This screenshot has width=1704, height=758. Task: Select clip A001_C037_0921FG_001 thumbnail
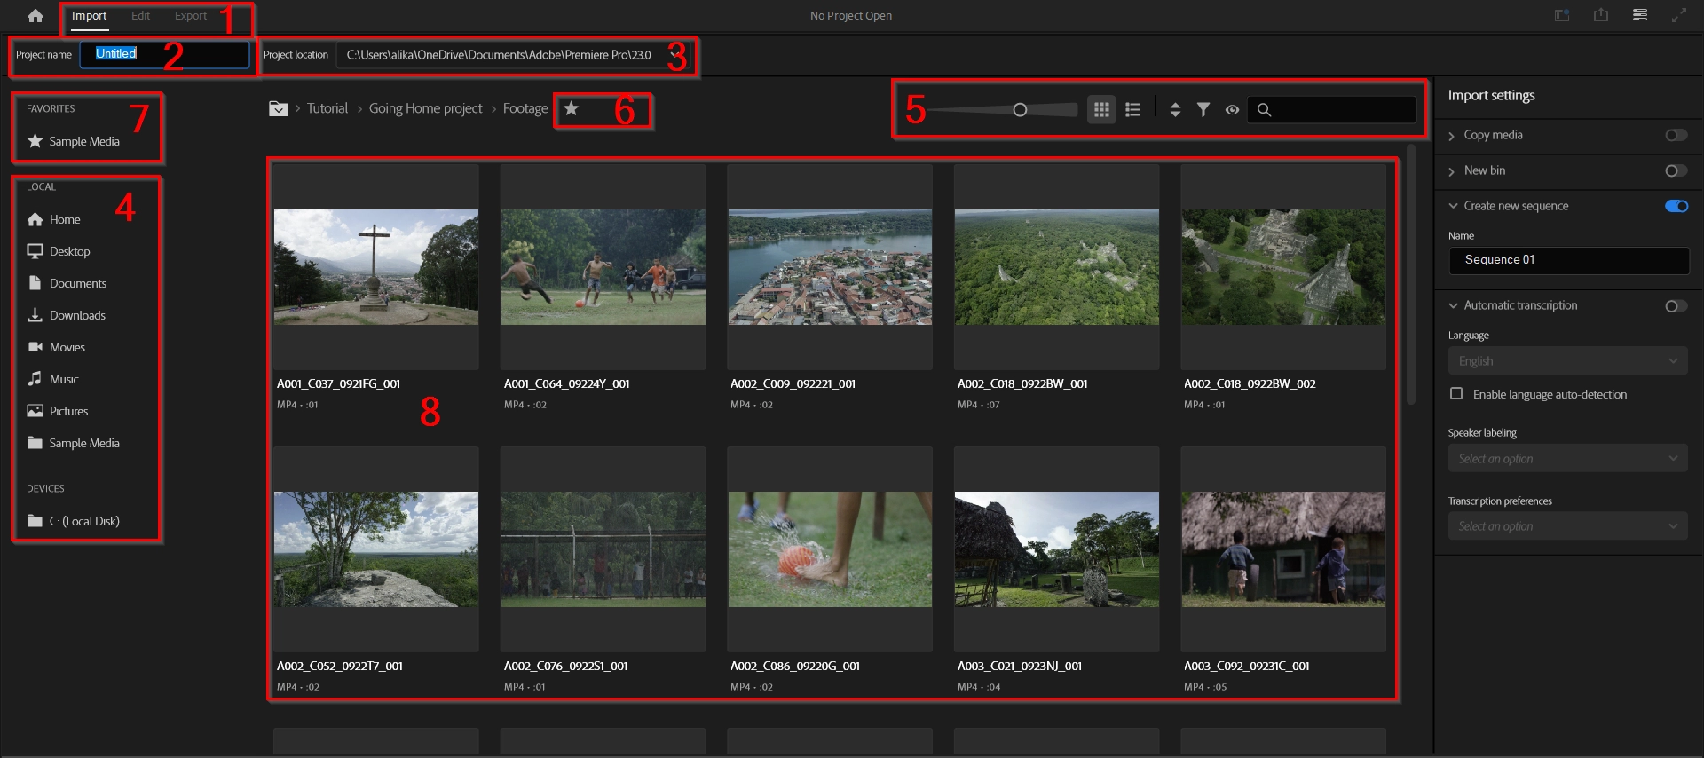[x=376, y=267]
